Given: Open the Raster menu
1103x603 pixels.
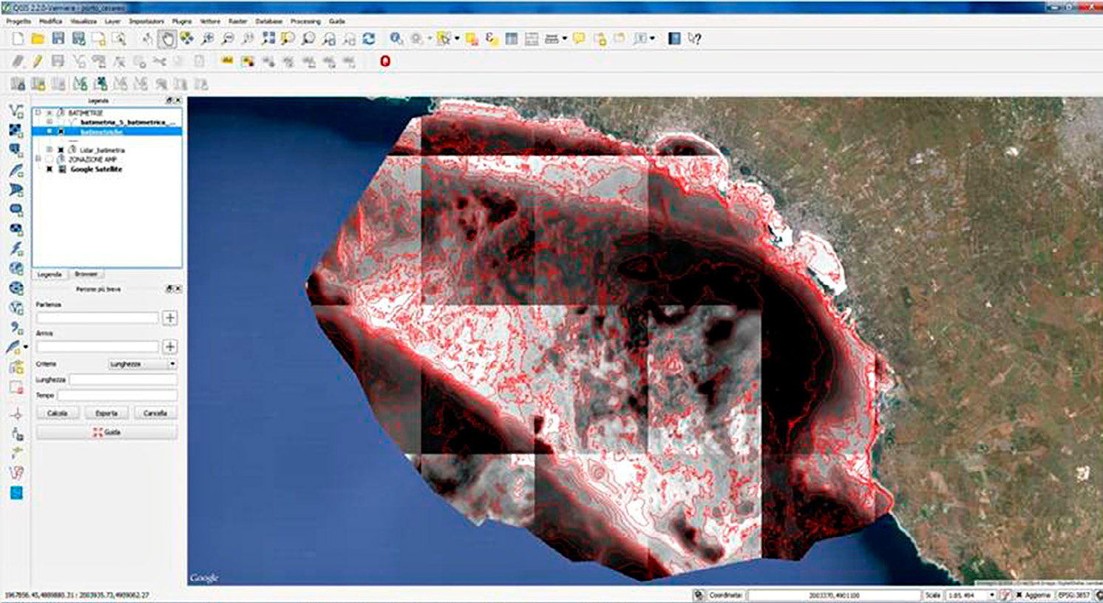Looking at the screenshot, I should (237, 21).
